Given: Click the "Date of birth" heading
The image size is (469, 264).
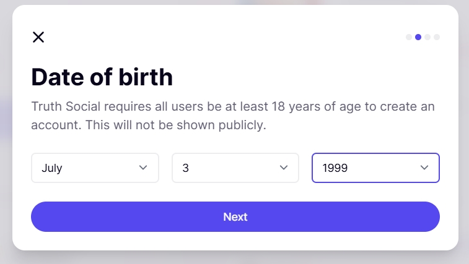Looking at the screenshot, I should click(x=102, y=77).
